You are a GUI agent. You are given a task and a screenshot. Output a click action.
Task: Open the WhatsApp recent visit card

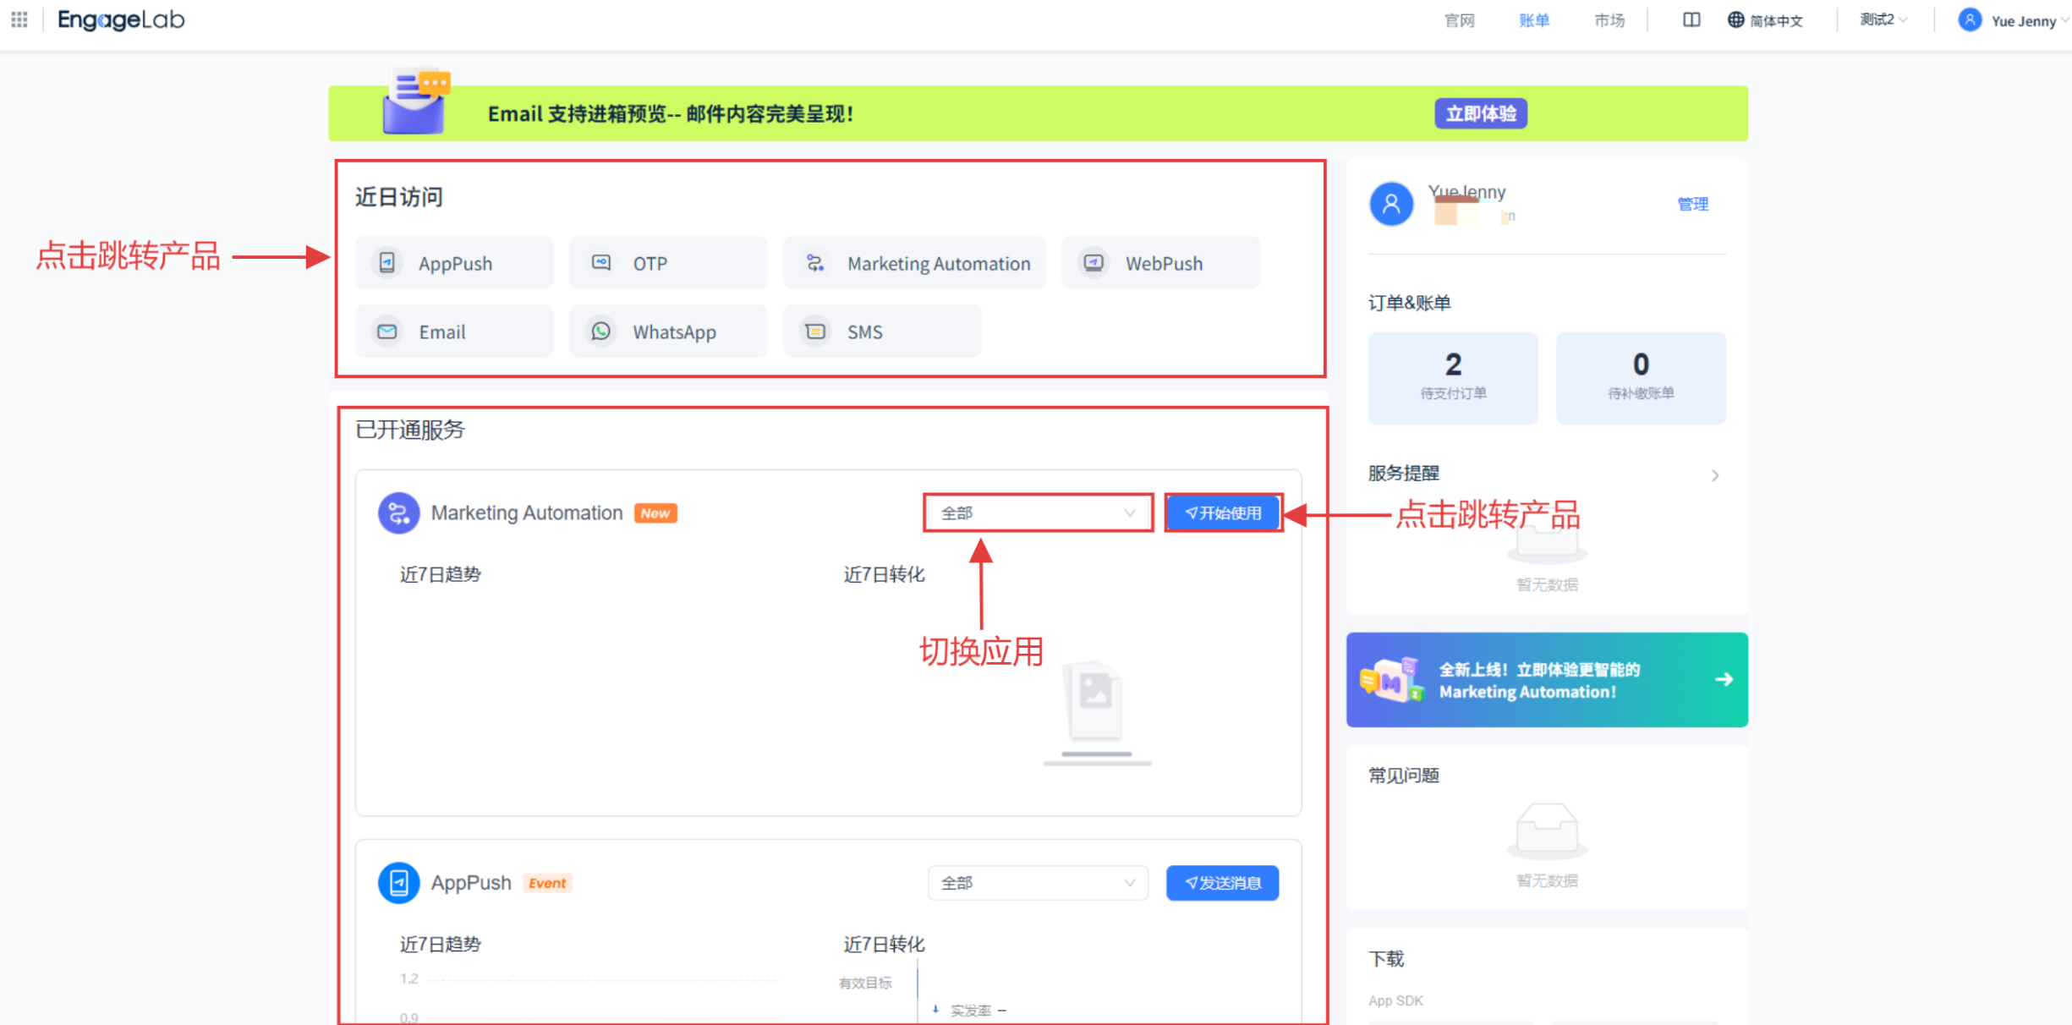668,332
